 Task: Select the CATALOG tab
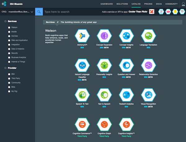[x=136, y=4]
